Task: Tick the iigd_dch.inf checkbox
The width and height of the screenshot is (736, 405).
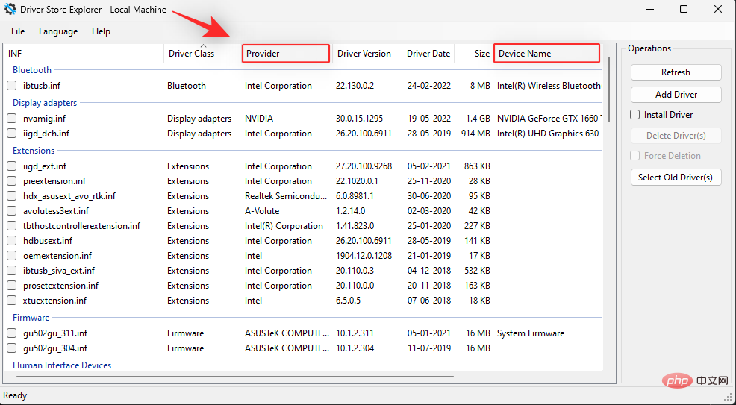Action: (12, 134)
